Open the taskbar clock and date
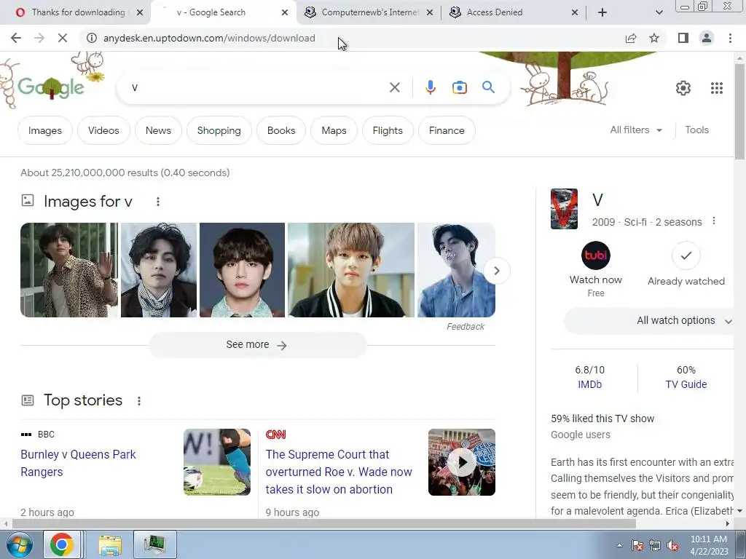Image resolution: width=746 pixels, height=559 pixels. coord(709,545)
